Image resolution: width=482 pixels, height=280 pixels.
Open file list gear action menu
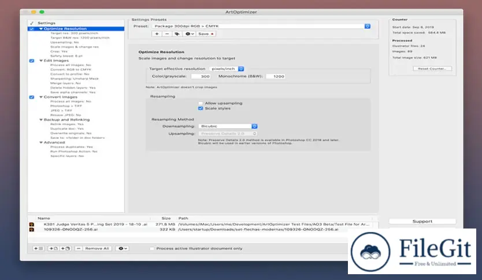123,248
